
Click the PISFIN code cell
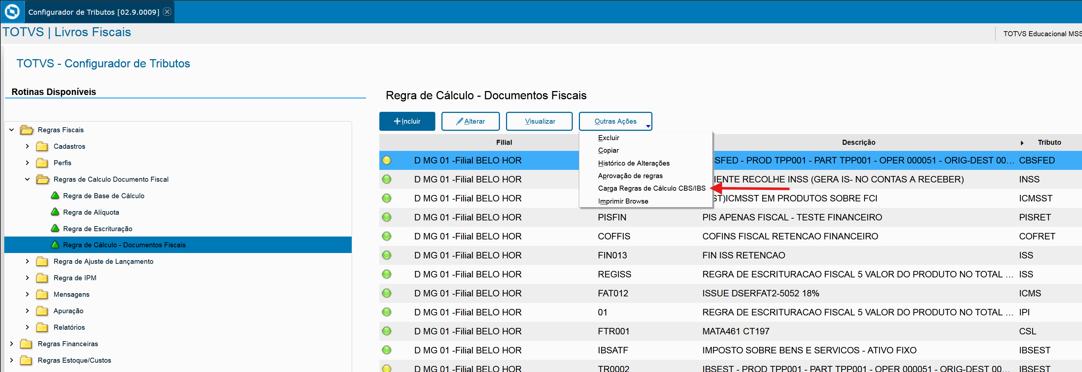(x=612, y=217)
